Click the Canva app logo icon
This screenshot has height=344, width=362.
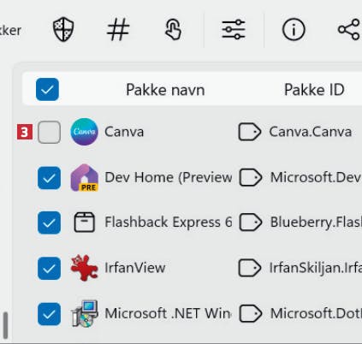pos(84,132)
